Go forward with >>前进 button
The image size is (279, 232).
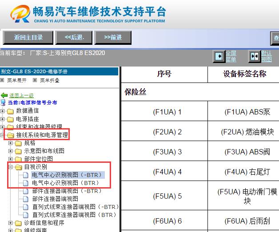tap(113, 37)
